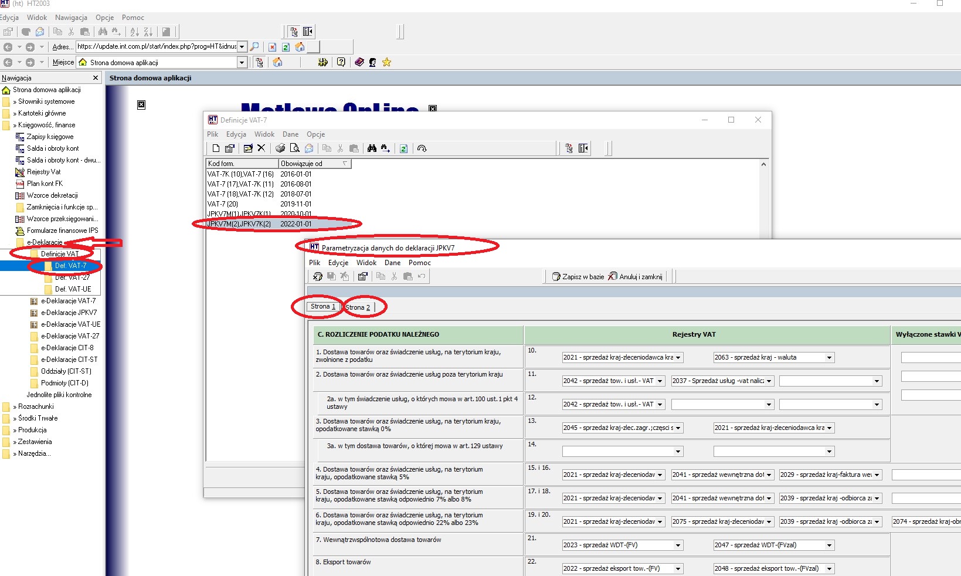The height and width of the screenshot is (576, 961).
Task: Open print preview in Definicje VAT-7 toolbar
Action: coord(294,148)
